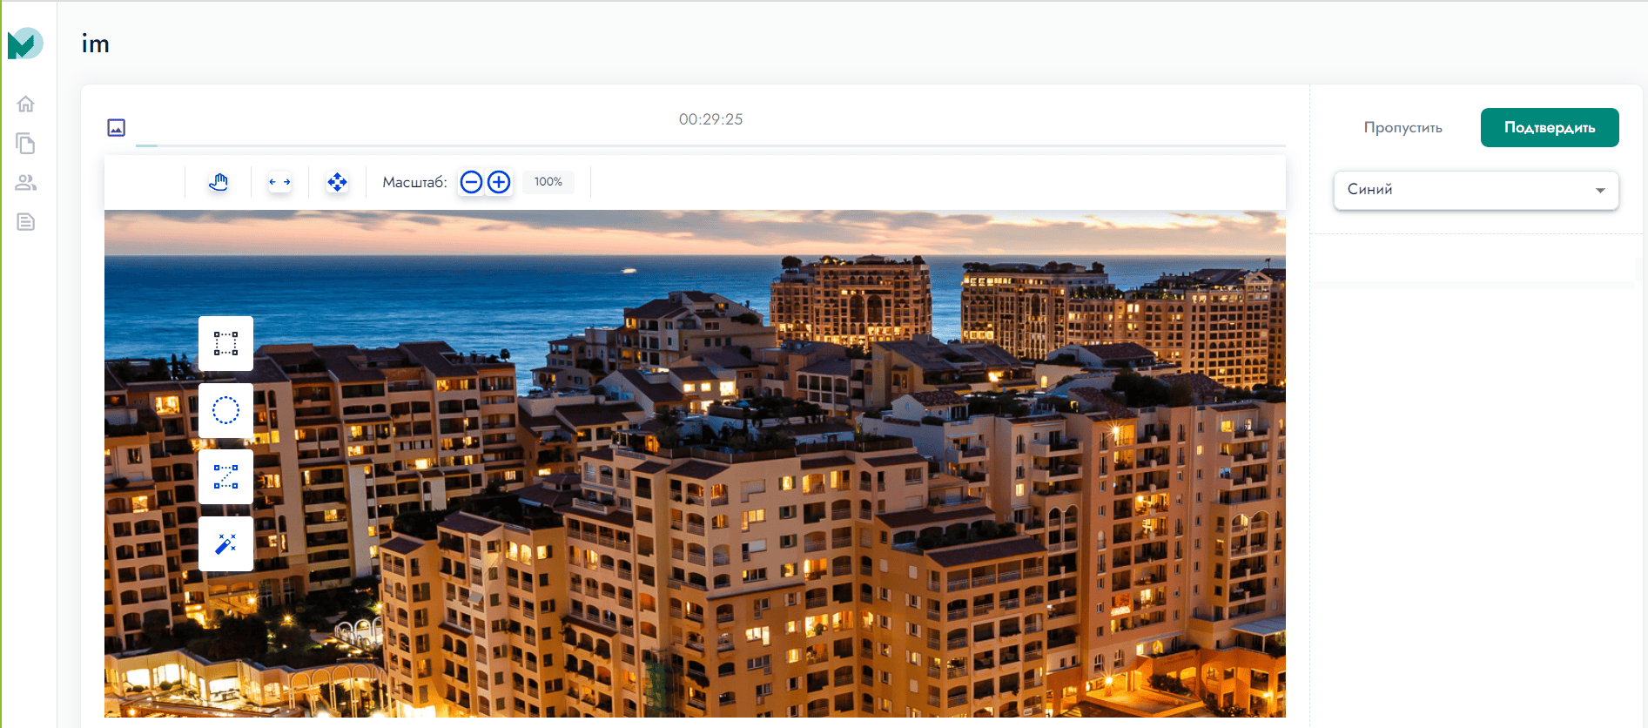Open the home page from sidebar
The height and width of the screenshot is (728, 1648).
click(x=26, y=104)
